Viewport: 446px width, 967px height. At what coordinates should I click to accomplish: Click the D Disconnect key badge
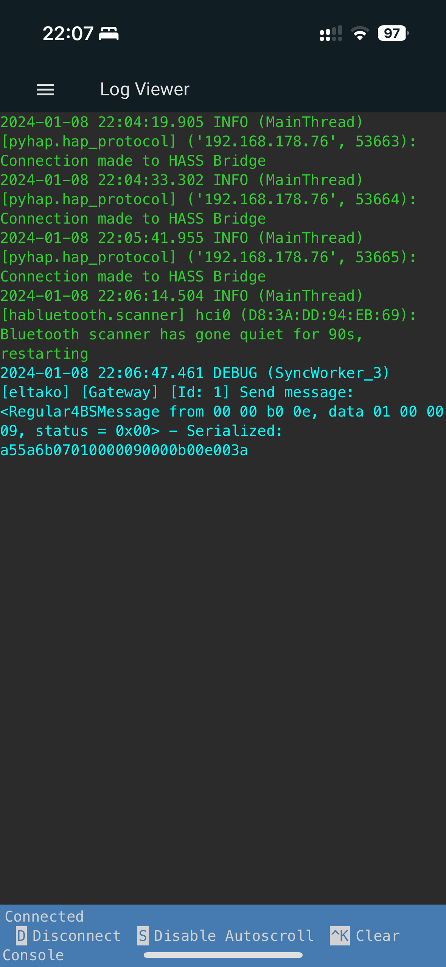(x=21, y=936)
